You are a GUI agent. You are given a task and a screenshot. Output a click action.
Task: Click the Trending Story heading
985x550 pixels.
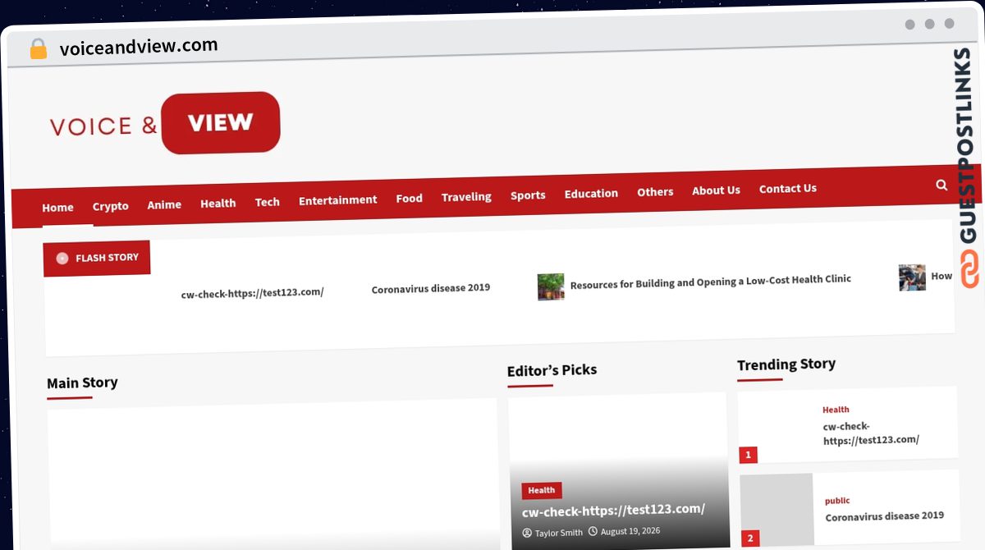coord(786,364)
